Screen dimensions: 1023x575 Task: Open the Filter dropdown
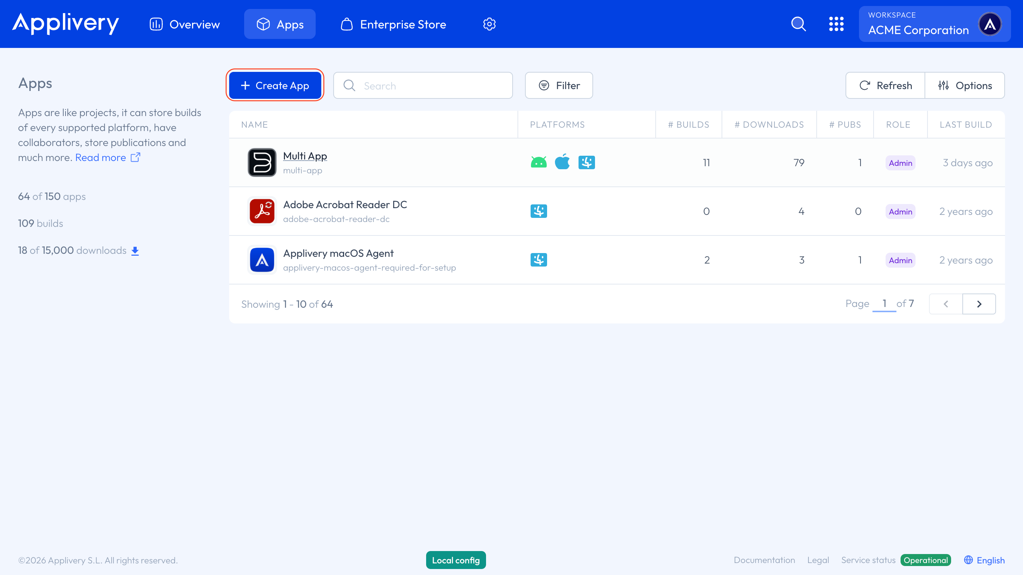click(559, 85)
